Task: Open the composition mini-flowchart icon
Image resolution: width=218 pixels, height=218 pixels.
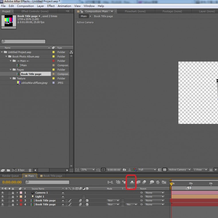Action: pos(110,182)
